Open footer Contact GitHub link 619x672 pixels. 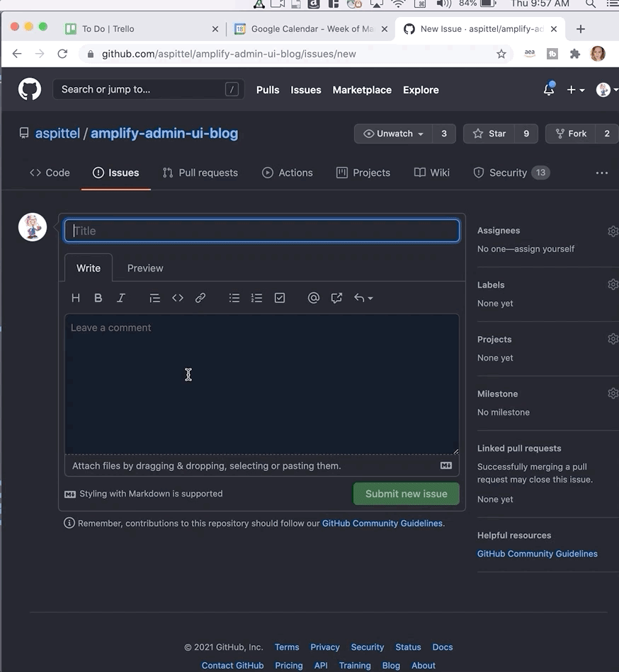pyautogui.click(x=232, y=666)
